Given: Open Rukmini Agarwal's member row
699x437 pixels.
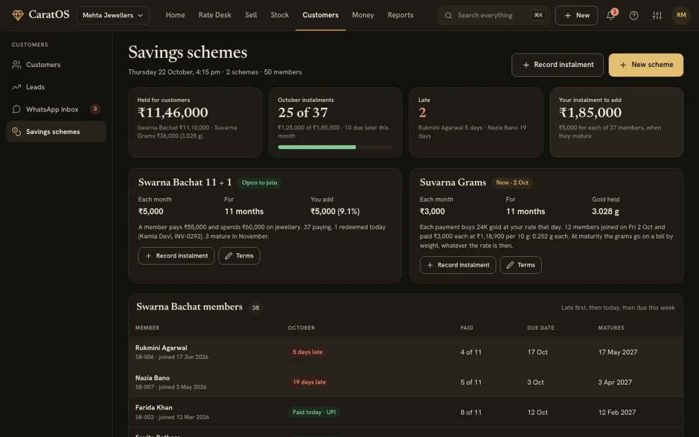Looking at the screenshot, I should click(x=405, y=352).
